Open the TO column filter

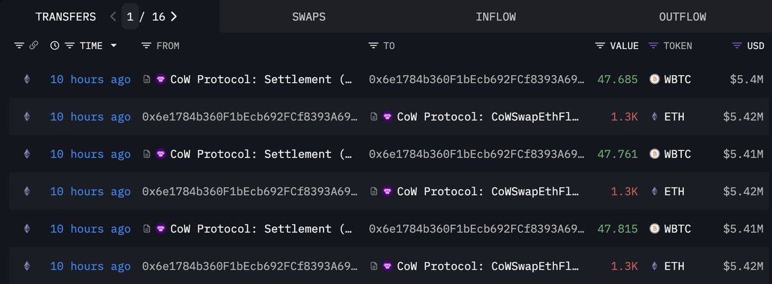tap(373, 46)
